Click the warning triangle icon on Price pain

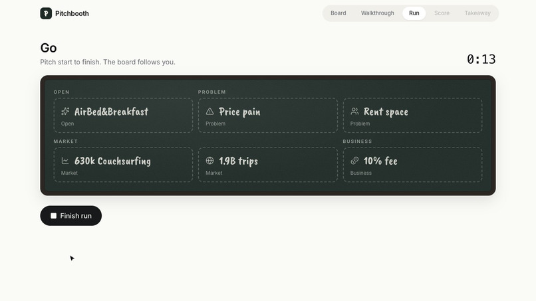click(210, 112)
